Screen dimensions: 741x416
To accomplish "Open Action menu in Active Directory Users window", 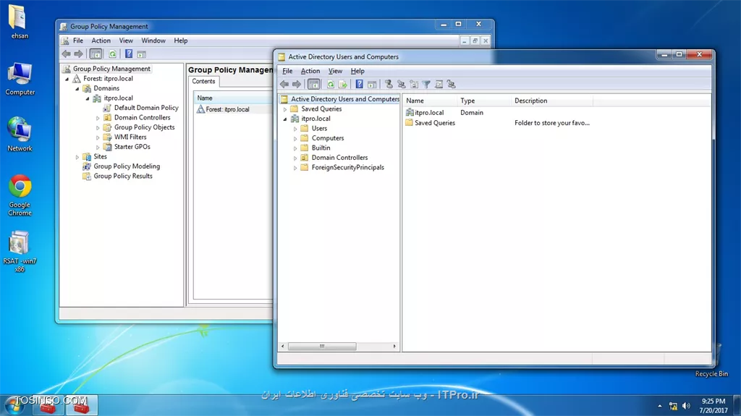I will [x=310, y=71].
